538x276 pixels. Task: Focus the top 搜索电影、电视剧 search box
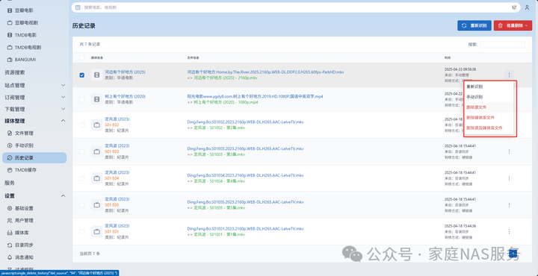(295, 7)
